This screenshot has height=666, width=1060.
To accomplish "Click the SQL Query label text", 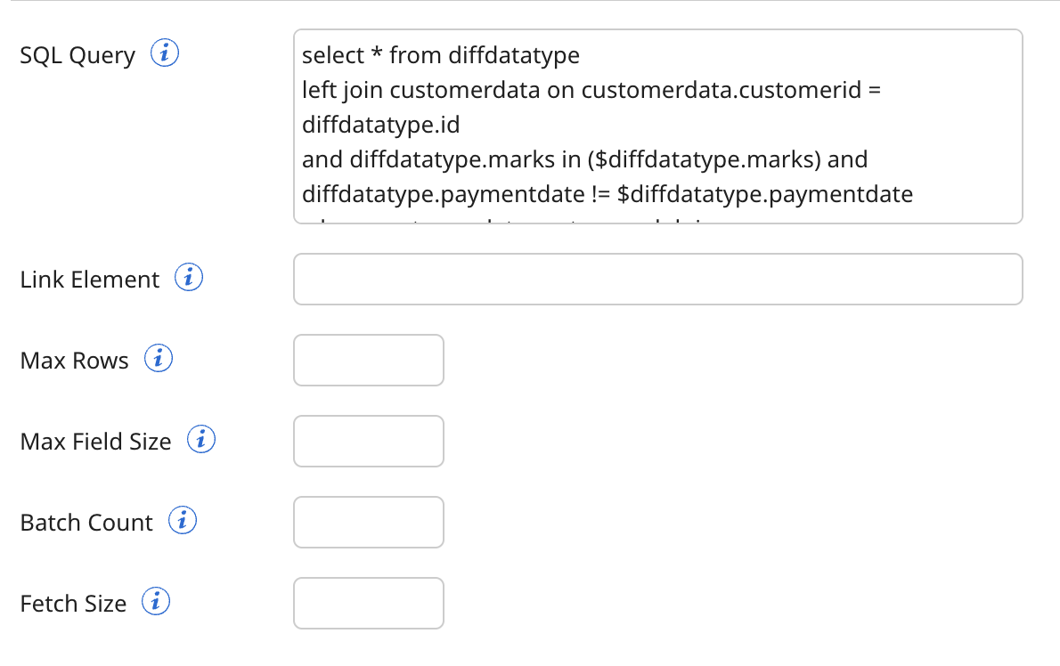I will tap(77, 54).
